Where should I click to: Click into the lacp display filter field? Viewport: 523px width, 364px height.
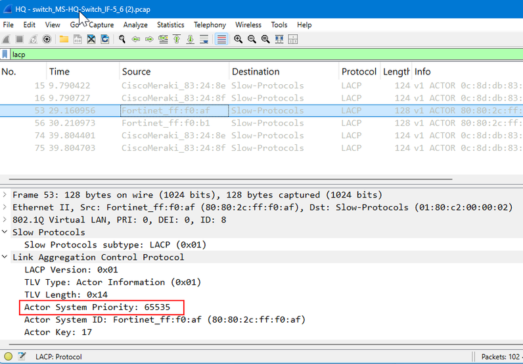263,55
